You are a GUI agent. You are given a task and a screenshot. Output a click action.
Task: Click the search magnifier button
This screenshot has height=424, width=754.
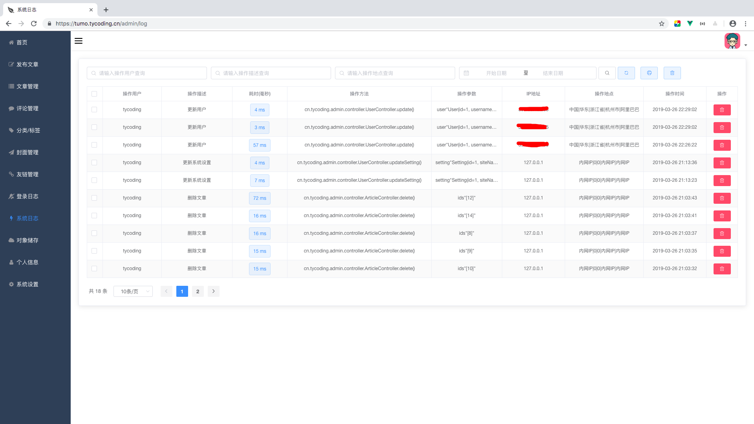tap(607, 73)
